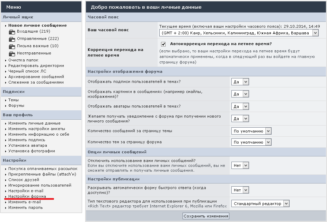Screen dimensions: 327x222
Task: Click the Отправленные folder icon
Action: (12, 39)
